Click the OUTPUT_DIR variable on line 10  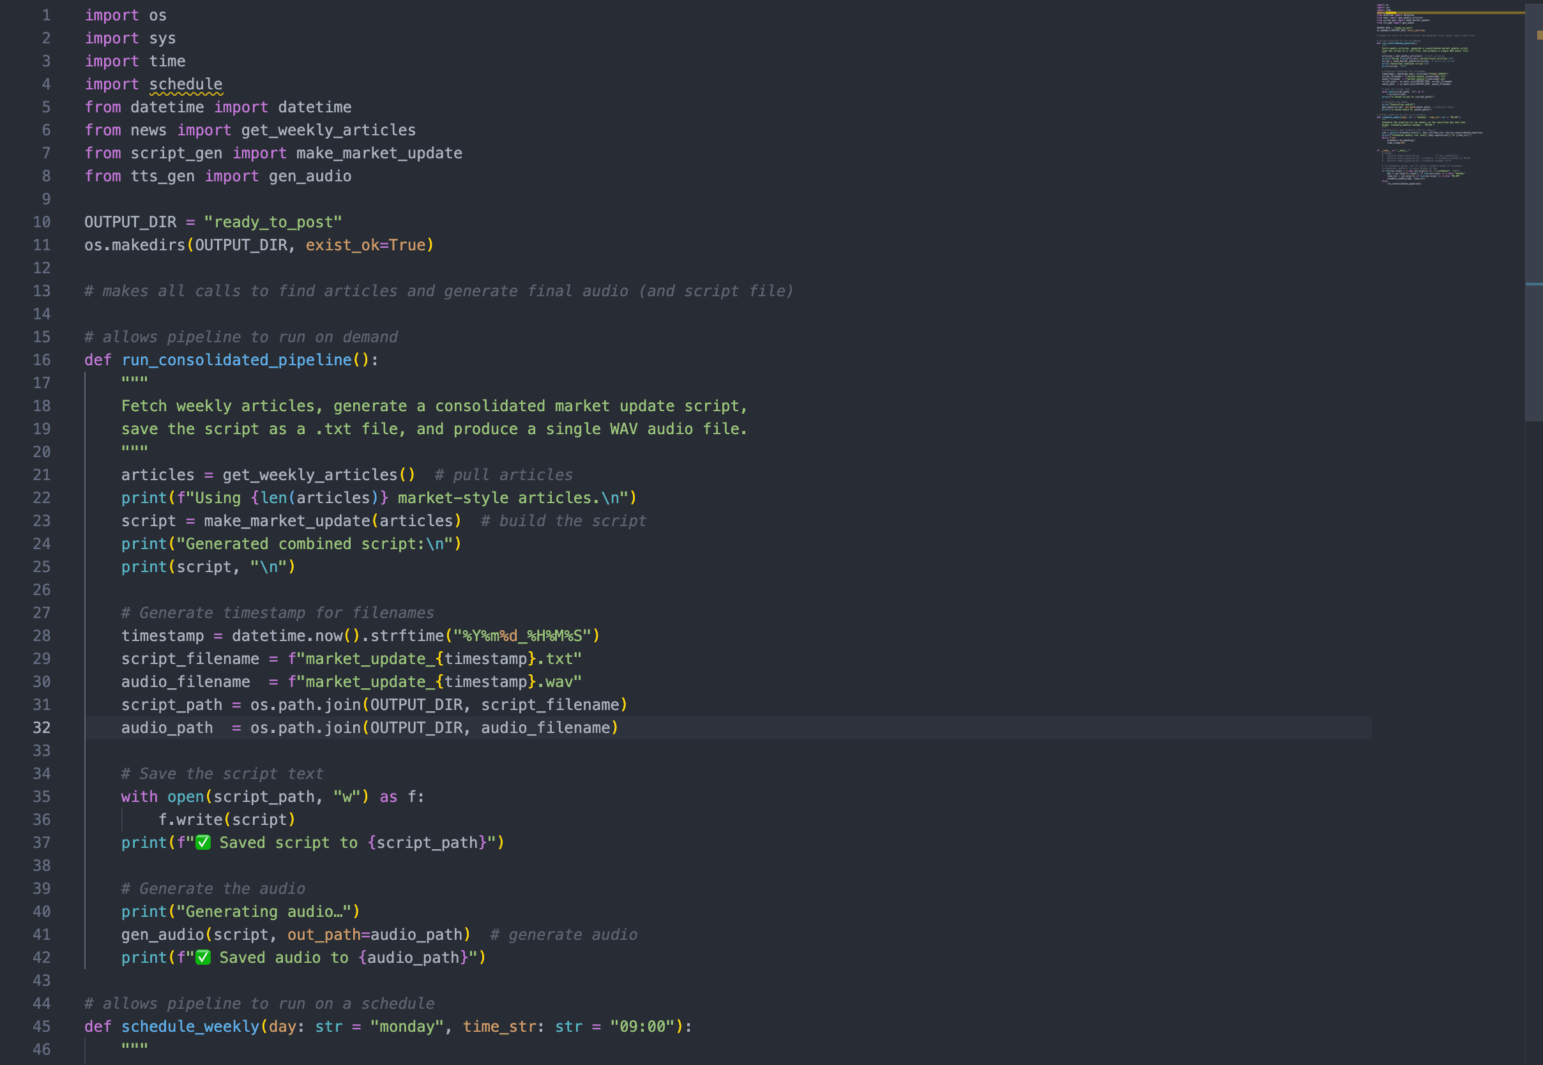130,222
